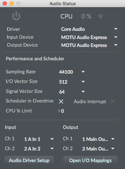The width and height of the screenshot is (125, 169).
Task: Toggle the Audio Interrupt checkbox
Action: pyautogui.click(x=113, y=101)
